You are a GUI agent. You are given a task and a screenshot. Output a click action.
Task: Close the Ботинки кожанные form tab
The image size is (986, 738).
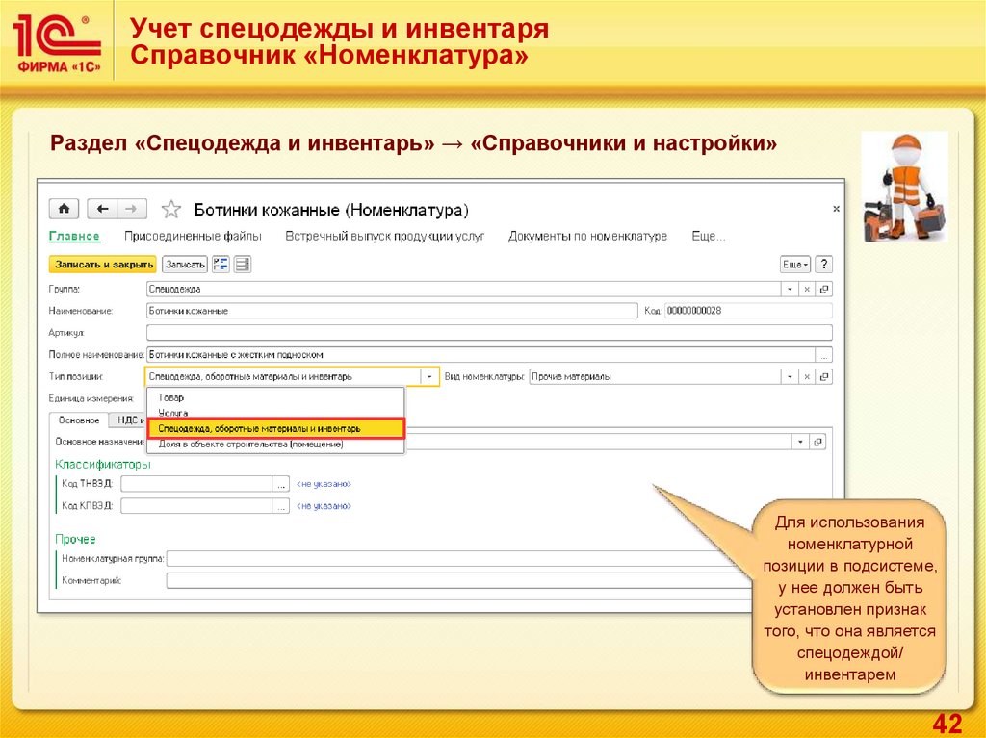[835, 209]
